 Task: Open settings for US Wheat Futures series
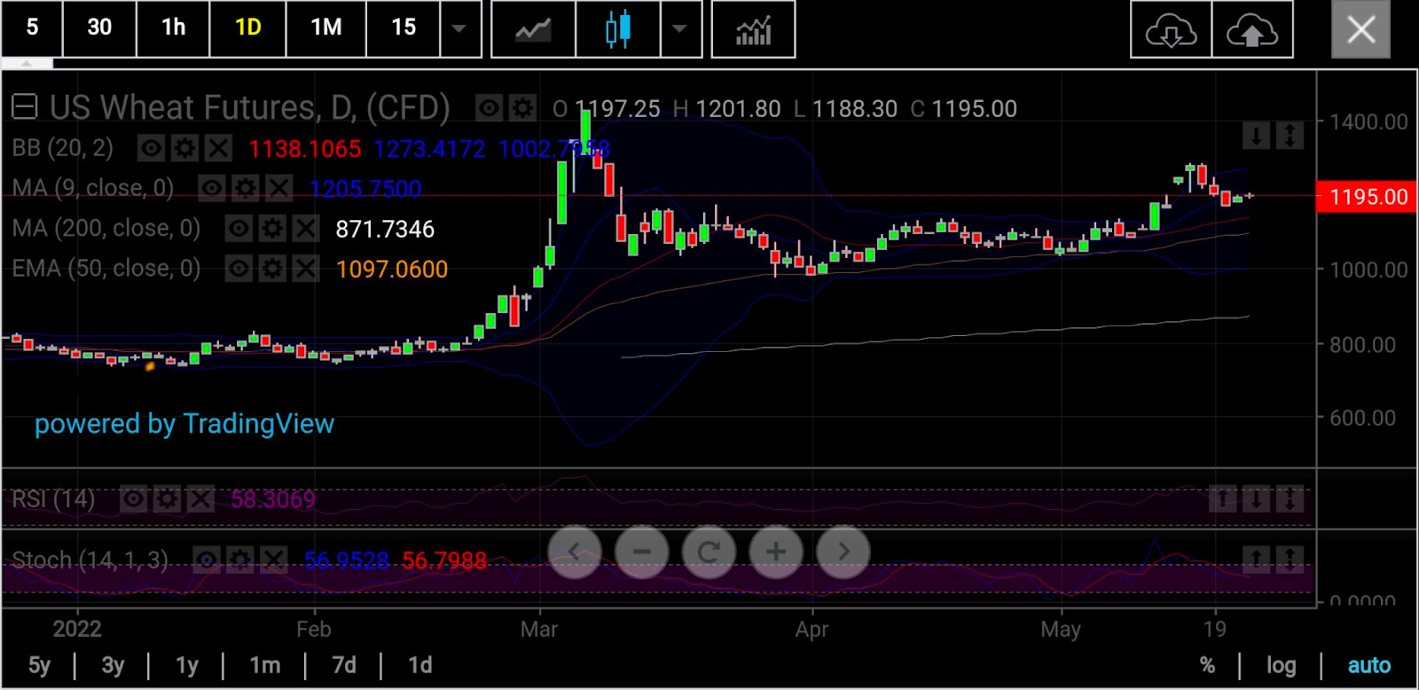pyautogui.click(x=522, y=108)
